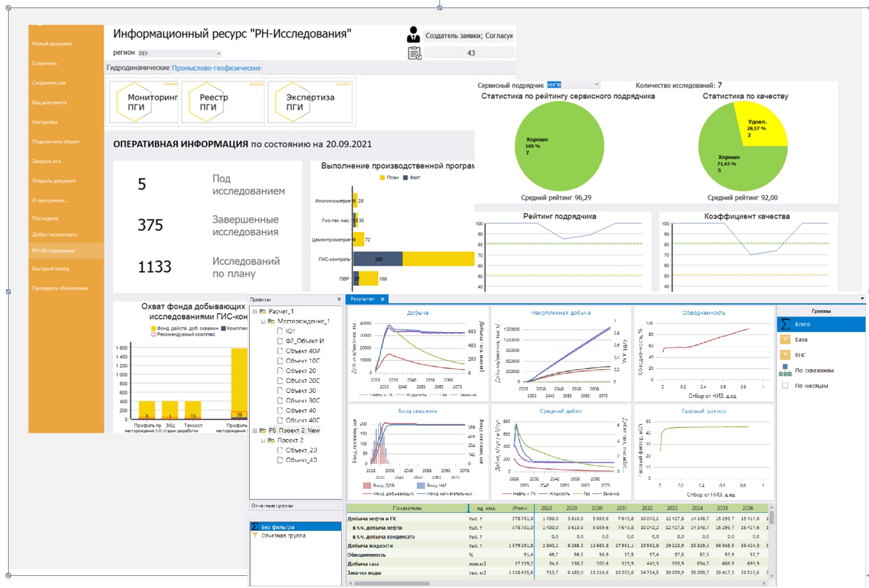Select the Всего sigma group icon

tap(785, 325)
